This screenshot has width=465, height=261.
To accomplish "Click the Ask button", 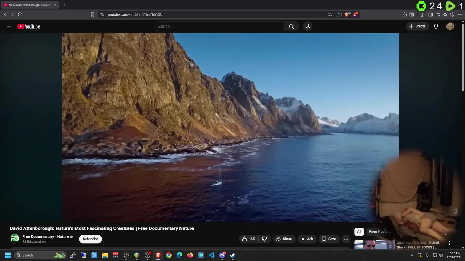I will [x=307, y=239].
